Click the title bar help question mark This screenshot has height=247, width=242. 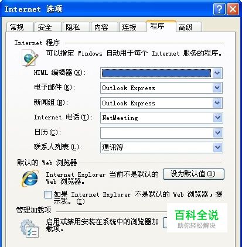tap(219, 9)
